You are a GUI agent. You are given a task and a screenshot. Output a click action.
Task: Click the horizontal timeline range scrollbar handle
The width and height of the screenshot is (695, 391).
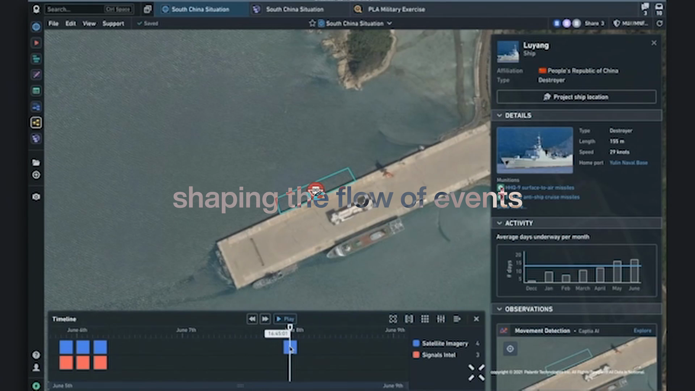tap(240, 386)
